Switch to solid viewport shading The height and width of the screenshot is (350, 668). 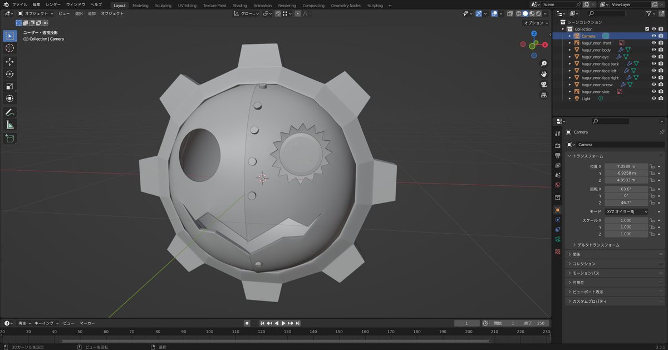(x=525, y=13)
